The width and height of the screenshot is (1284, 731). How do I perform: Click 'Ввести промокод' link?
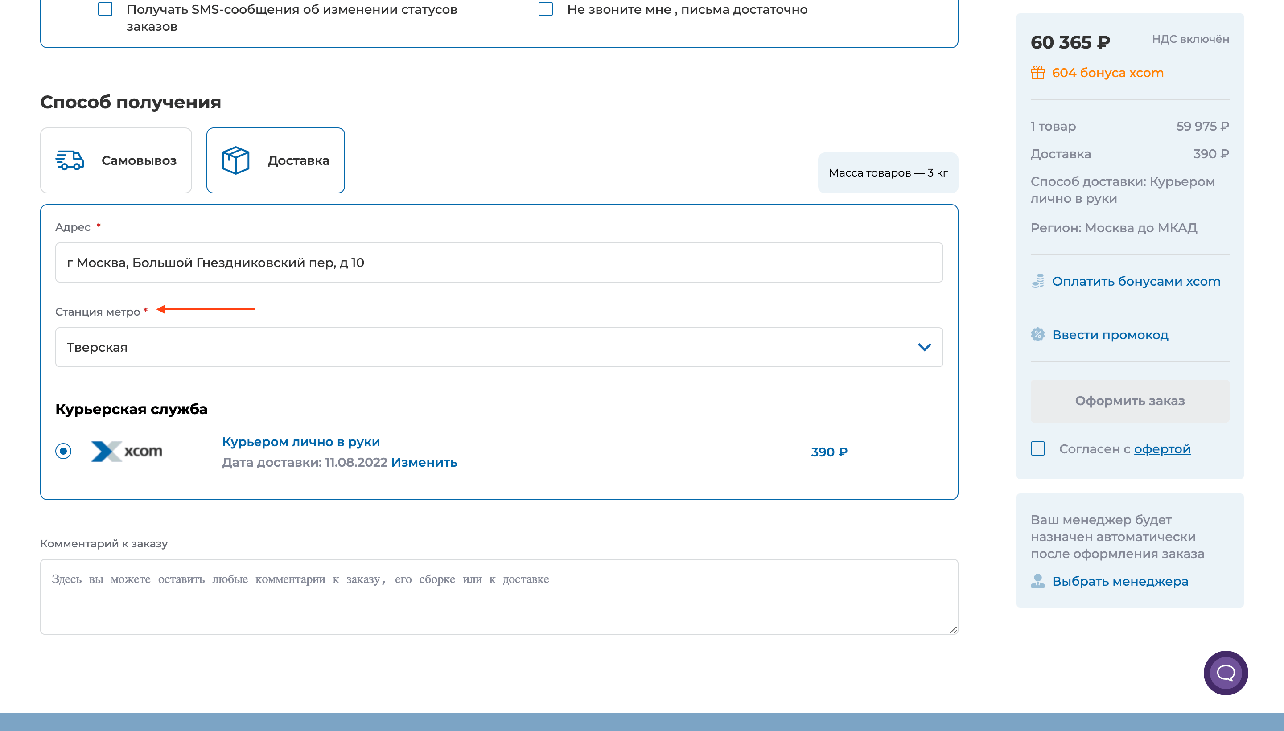pyautogui.click(x=1110, y=334)
